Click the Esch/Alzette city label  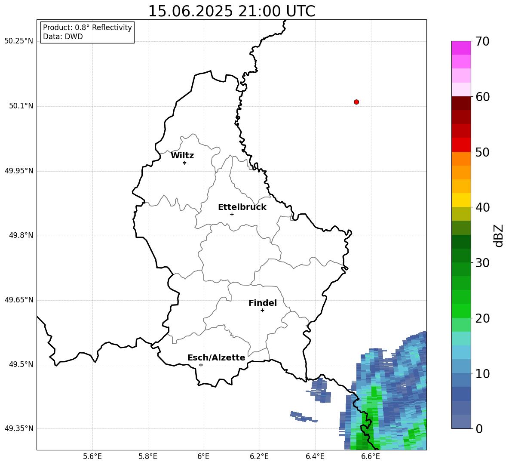pos(217,357)
